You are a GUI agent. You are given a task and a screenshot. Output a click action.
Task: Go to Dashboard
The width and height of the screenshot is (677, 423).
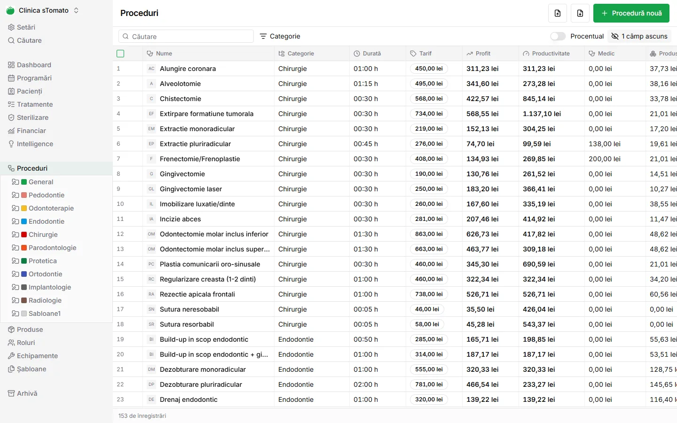coord(34,65)
